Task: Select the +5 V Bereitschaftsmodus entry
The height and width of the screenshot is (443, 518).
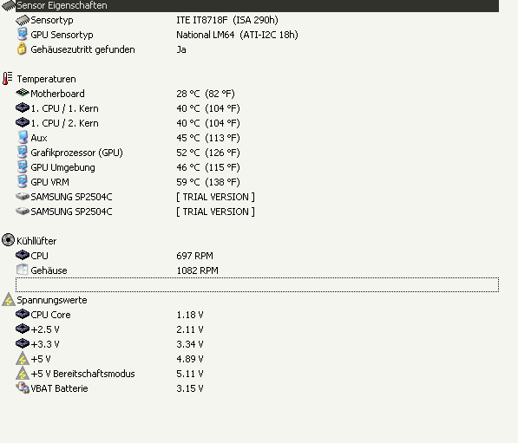Action: pos(82,374)
